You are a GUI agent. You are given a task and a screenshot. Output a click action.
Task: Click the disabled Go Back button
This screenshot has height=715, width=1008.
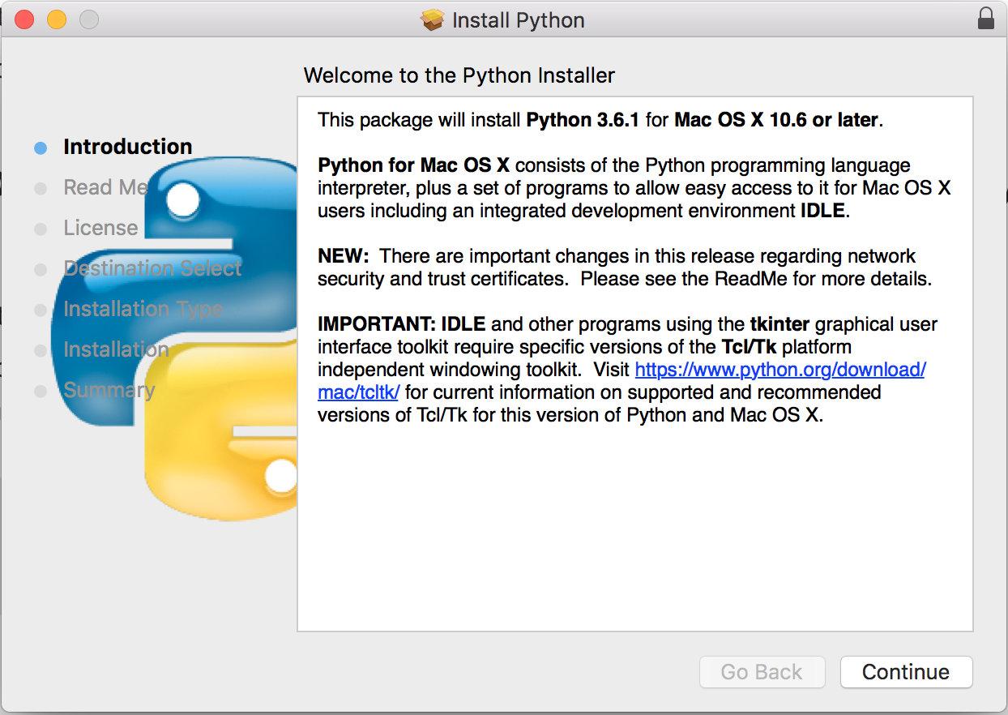coord(762,672)
